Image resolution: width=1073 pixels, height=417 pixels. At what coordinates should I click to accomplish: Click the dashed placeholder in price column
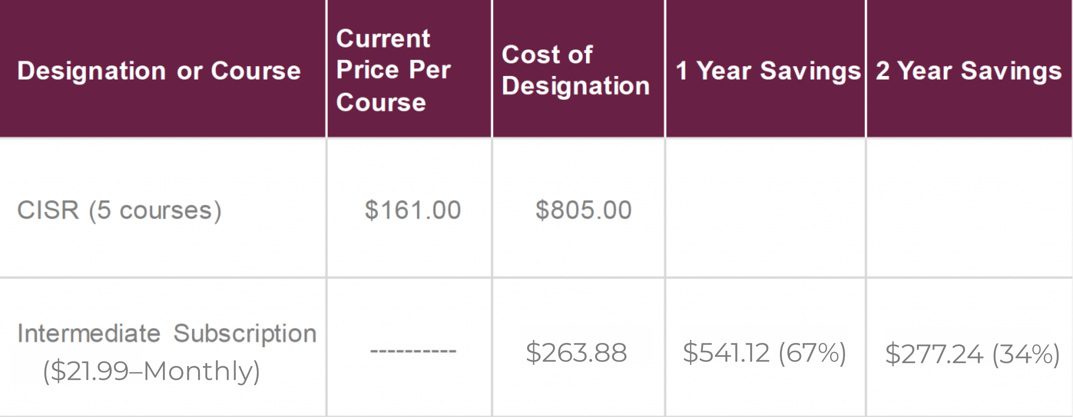tap(413, 352)
